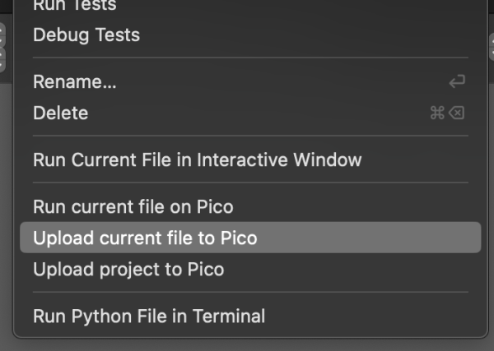The width and height of the screenshot is (494, 351).
Task: Click the Command-Backspace shortcut icon beside Delete
Action: [x=447, y=113]
